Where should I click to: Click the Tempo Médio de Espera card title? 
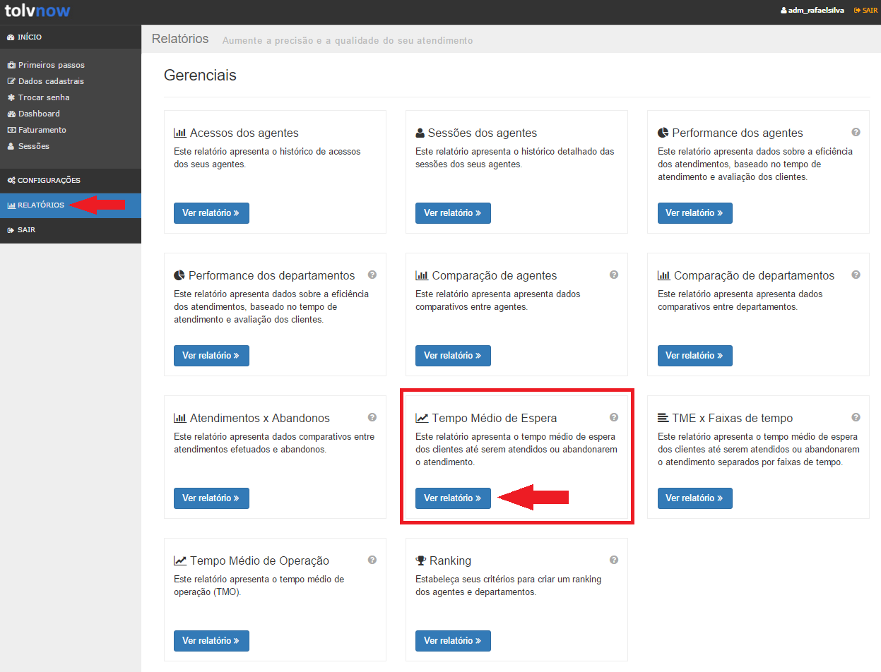click(x=495, y=418)
